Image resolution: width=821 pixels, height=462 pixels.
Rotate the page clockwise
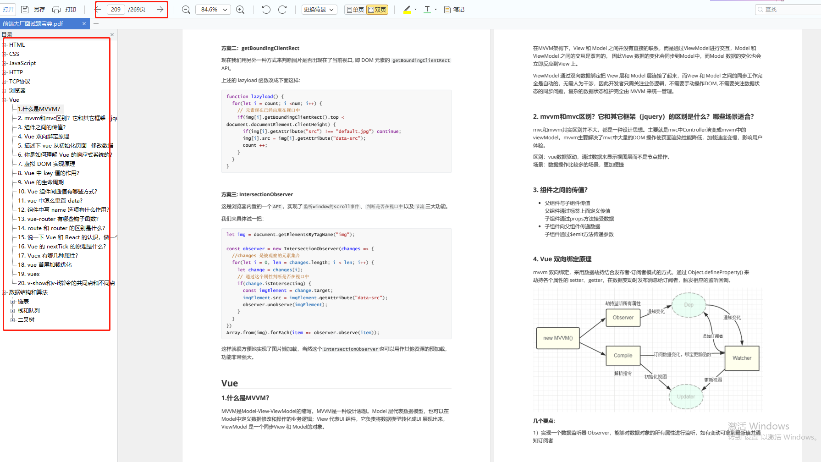282,10
